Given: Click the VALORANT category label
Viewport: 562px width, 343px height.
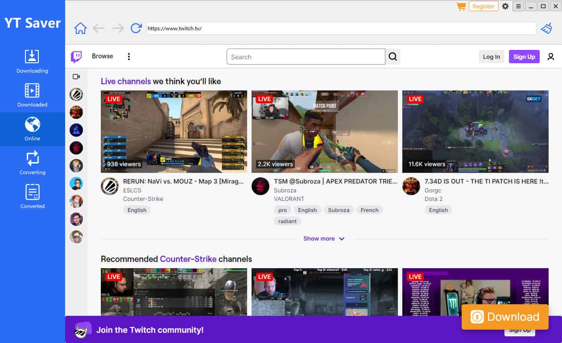Looking at the screenshot, I should 289,199.
